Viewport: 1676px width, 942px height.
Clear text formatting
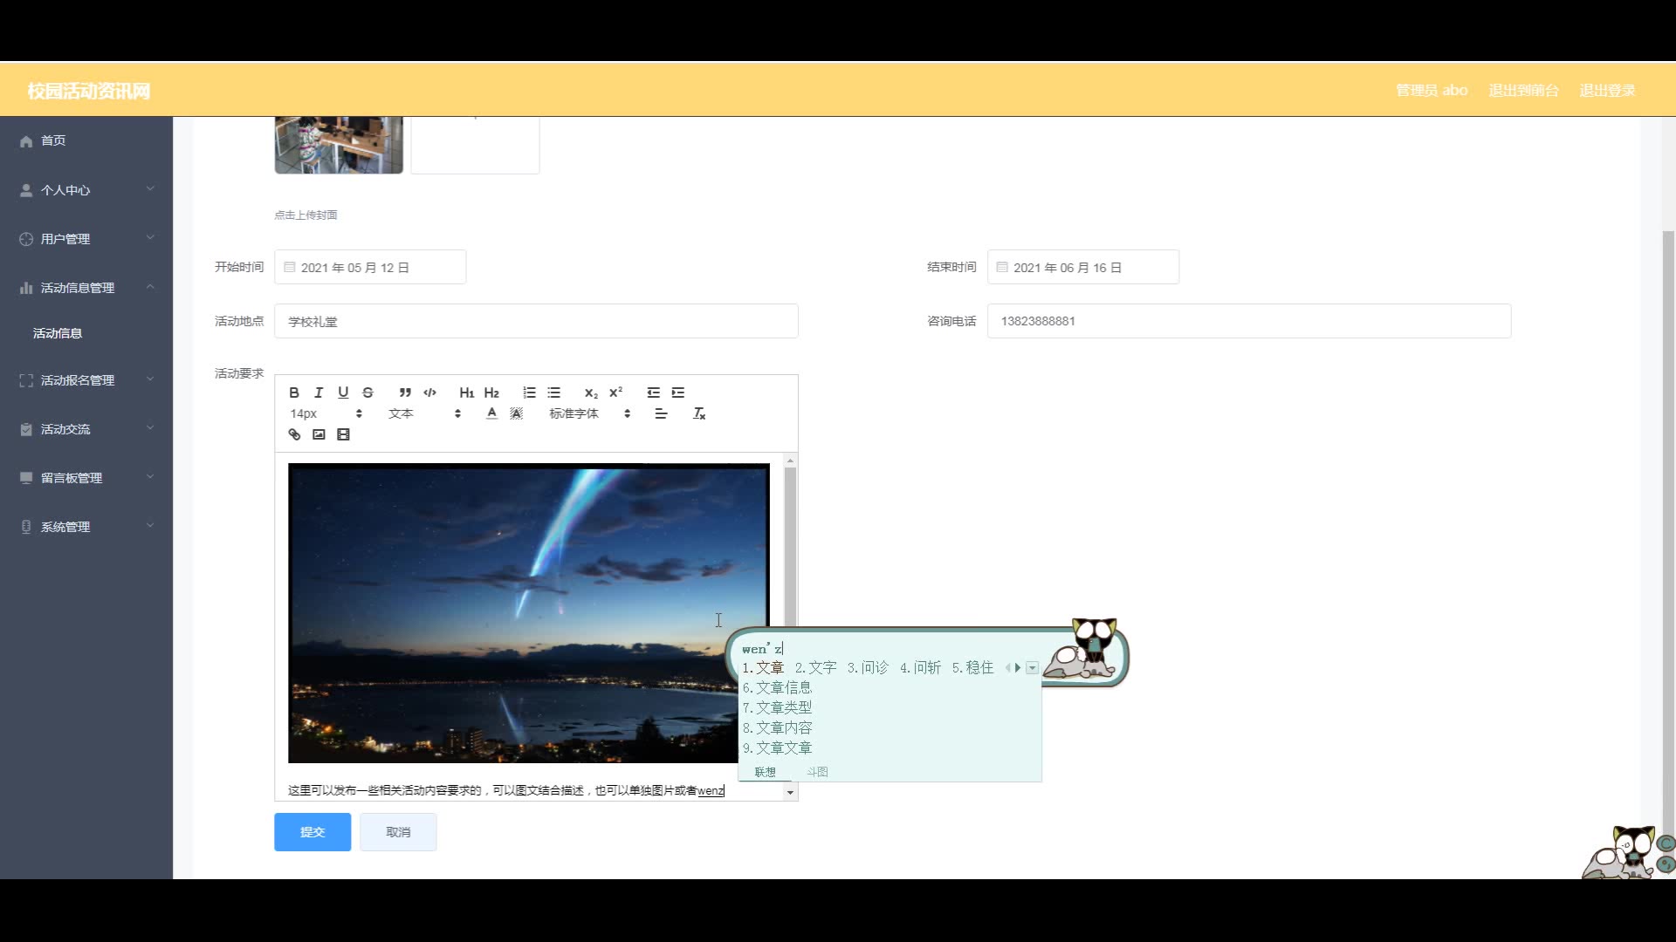pyautogui.click(x=698, y=413)
